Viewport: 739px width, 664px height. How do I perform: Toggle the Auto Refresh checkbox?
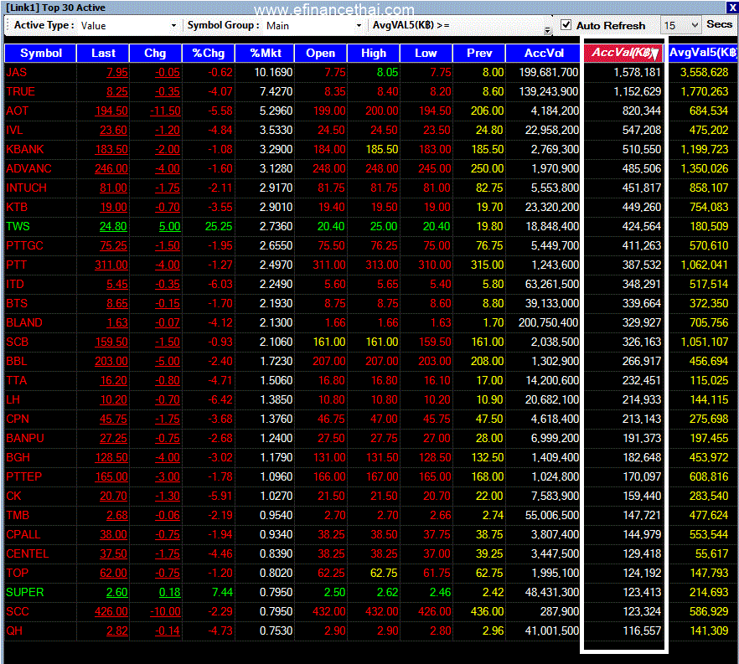pyautogui.click(x=566, y=25)
